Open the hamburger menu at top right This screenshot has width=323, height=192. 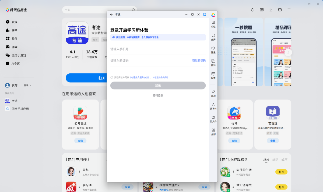(x=289, y=10)
